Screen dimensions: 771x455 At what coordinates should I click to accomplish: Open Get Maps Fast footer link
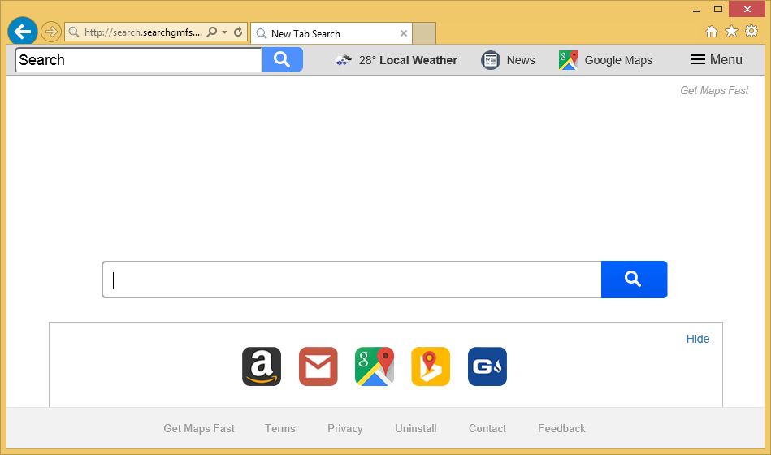(x=199, y=428)
